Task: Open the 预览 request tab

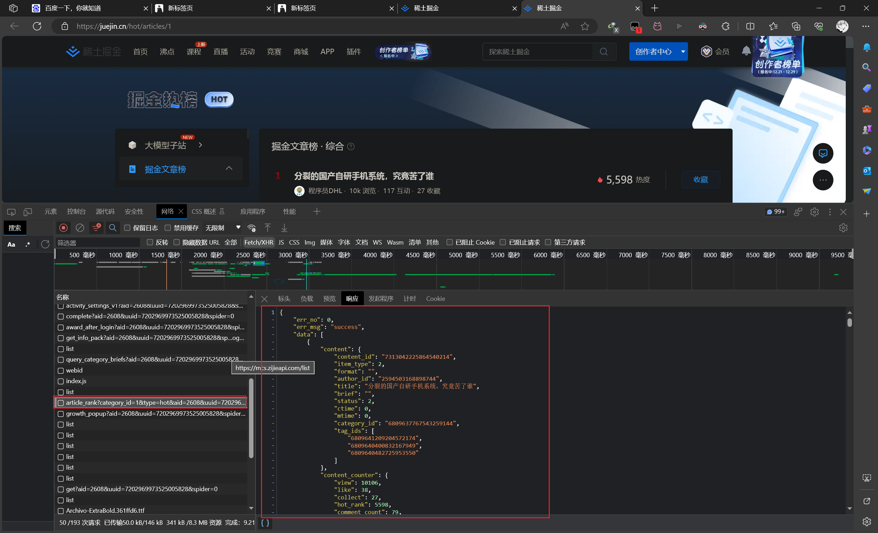Action: 329,298
